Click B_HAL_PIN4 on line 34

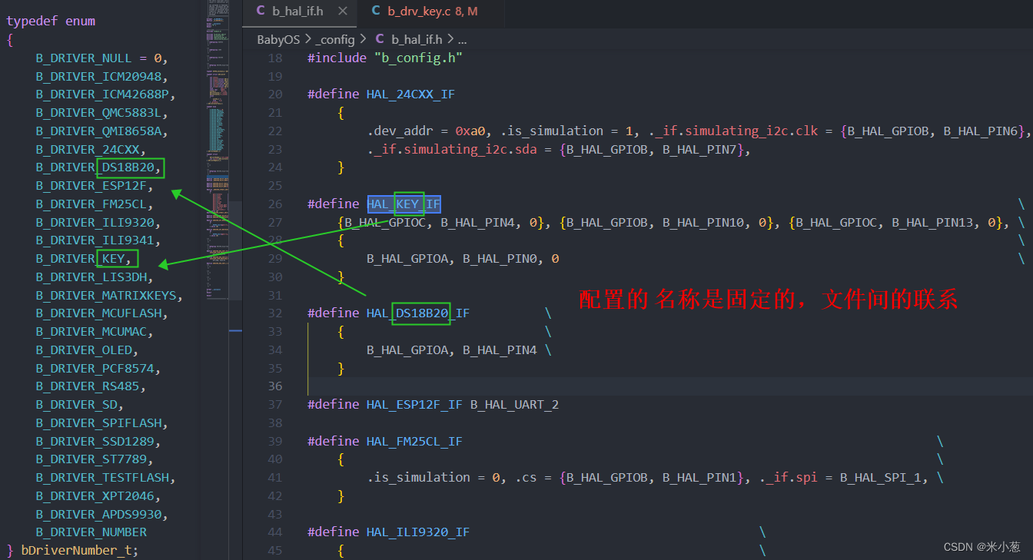(x=500, y=350)
